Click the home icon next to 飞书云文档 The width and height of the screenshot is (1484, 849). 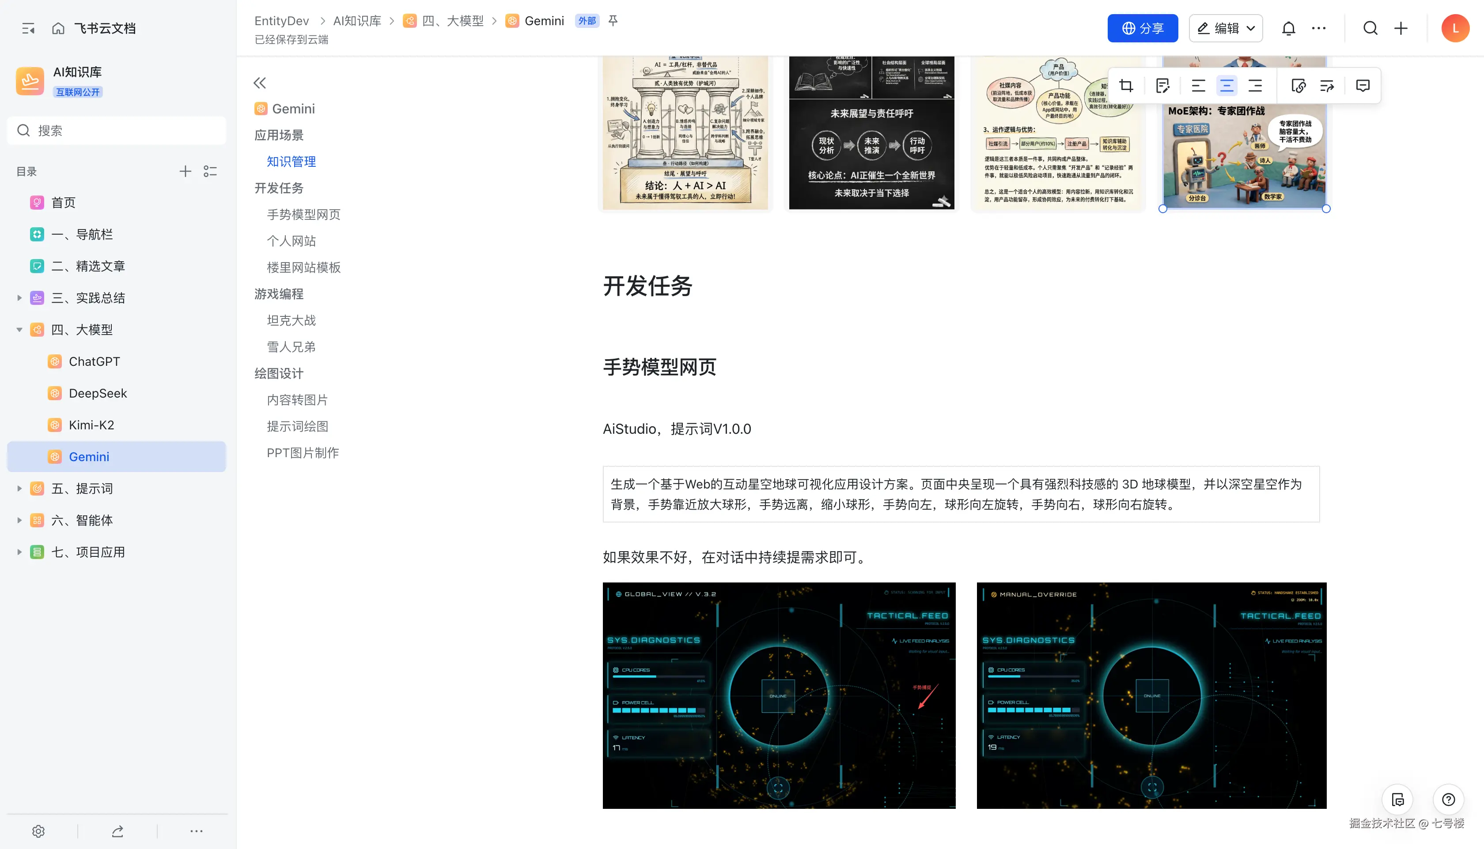pyautogui.click(x=58, y=28)
